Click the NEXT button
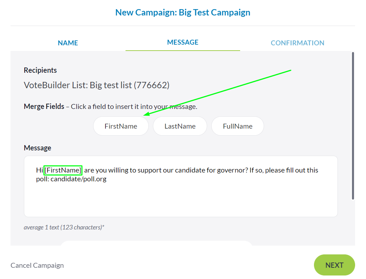This screenshot has width=366, height=279. pyautogui.click(x=334, y=265)
